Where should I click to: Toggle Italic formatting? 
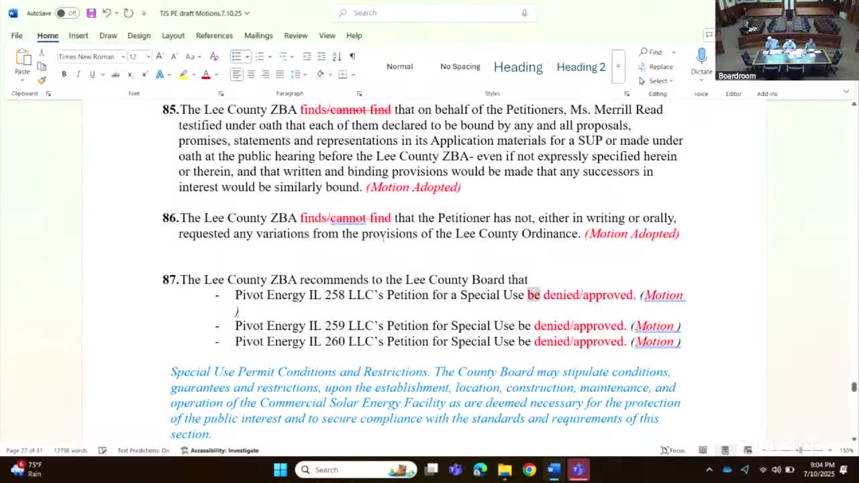(x=78, y=74)
